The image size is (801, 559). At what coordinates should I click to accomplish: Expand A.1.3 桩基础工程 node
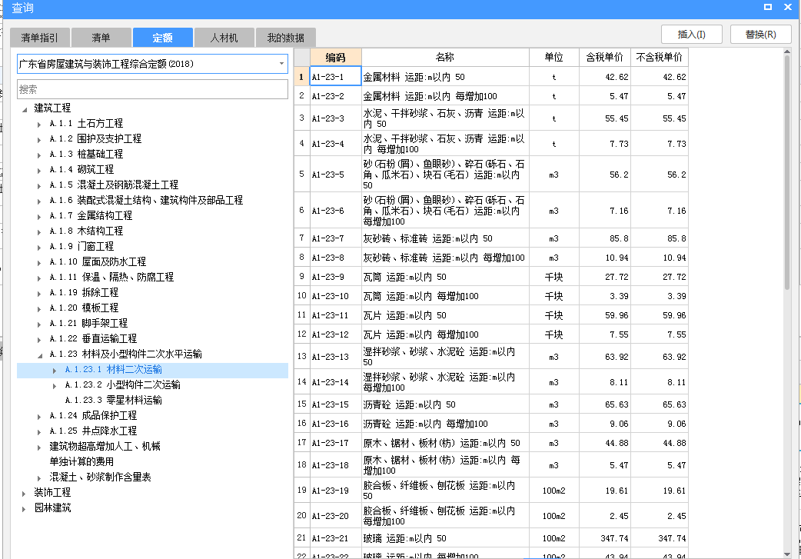tap(39, 155)
